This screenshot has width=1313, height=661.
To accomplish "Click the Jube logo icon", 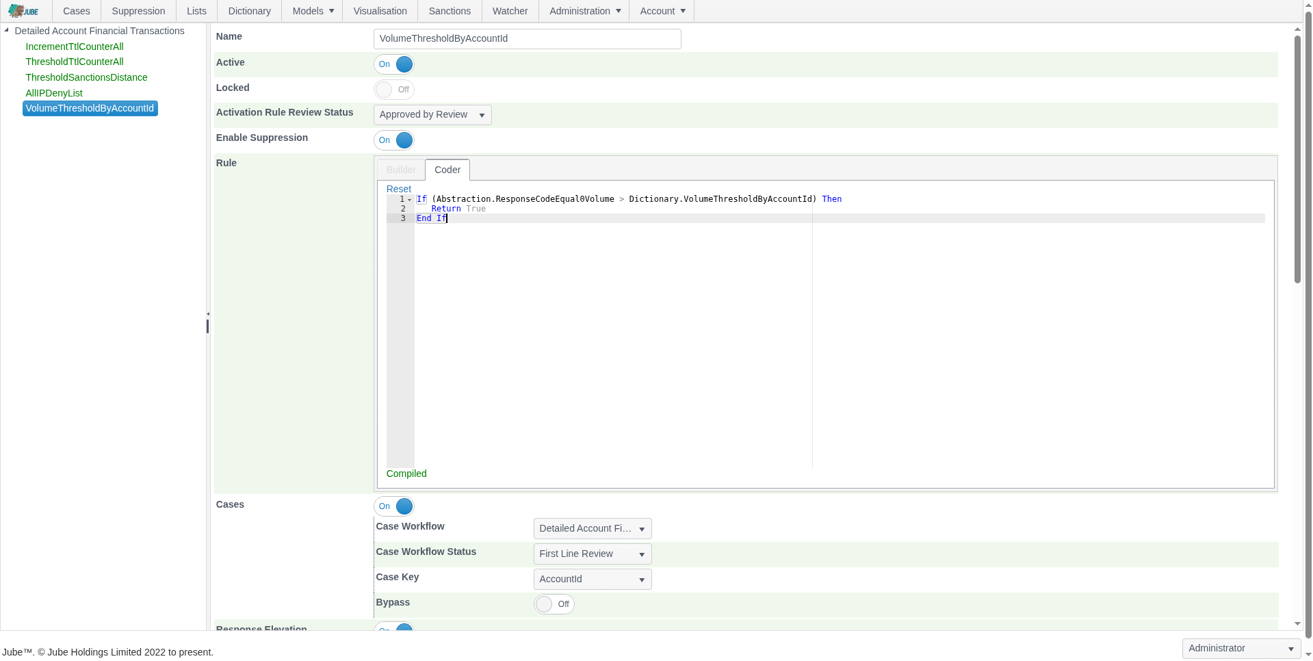I will click(23, 11).
